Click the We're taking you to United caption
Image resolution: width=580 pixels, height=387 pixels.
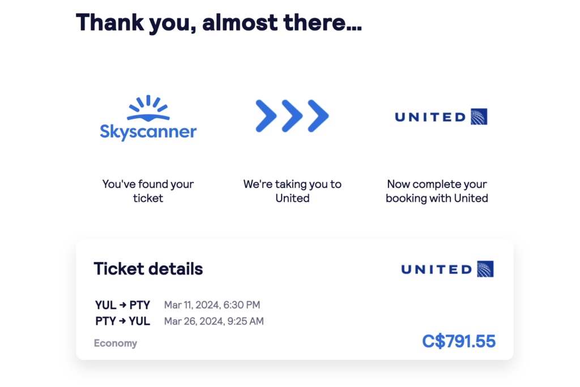click(292, 191)
